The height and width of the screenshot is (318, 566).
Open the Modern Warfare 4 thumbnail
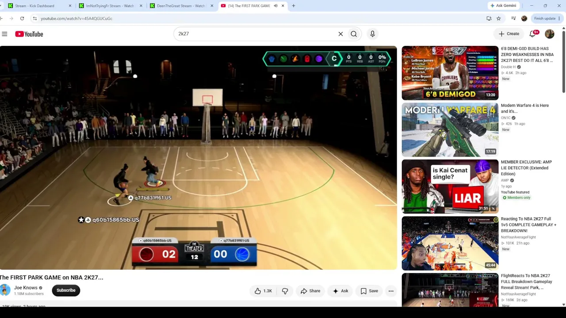(x=450, y=130)
